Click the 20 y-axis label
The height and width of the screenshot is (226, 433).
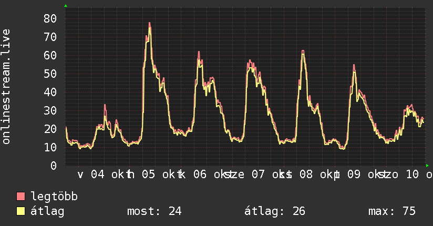pos(50,129)
